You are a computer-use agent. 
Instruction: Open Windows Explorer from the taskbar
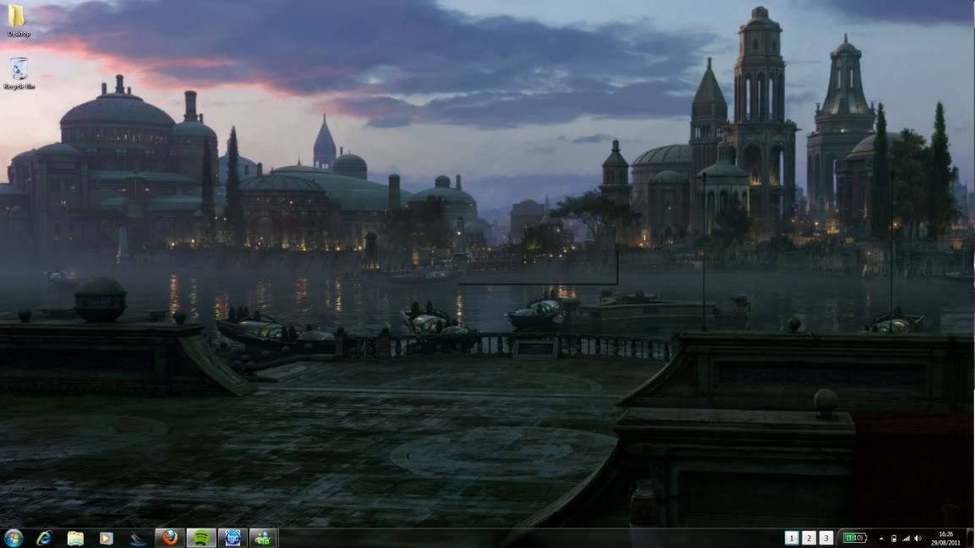(75, 538)
